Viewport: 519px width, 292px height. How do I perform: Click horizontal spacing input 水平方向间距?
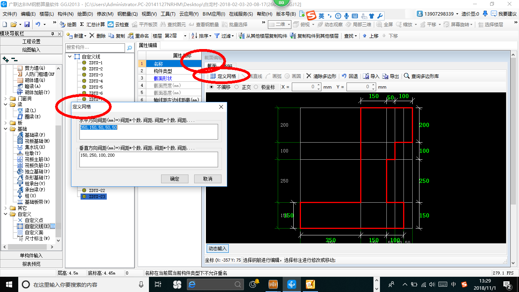[x=149, y=132]
